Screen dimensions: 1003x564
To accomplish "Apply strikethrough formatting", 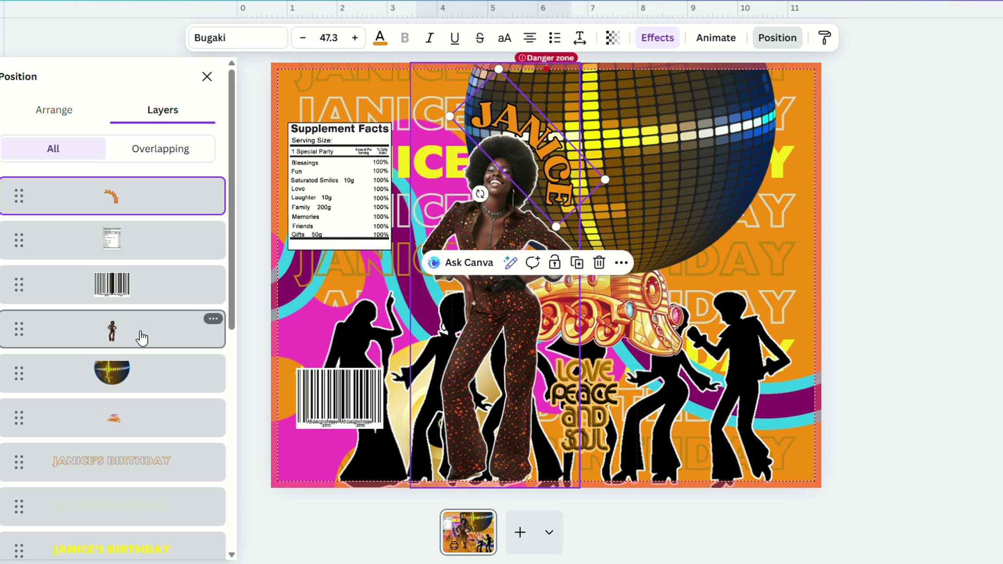I will [480, 38].
